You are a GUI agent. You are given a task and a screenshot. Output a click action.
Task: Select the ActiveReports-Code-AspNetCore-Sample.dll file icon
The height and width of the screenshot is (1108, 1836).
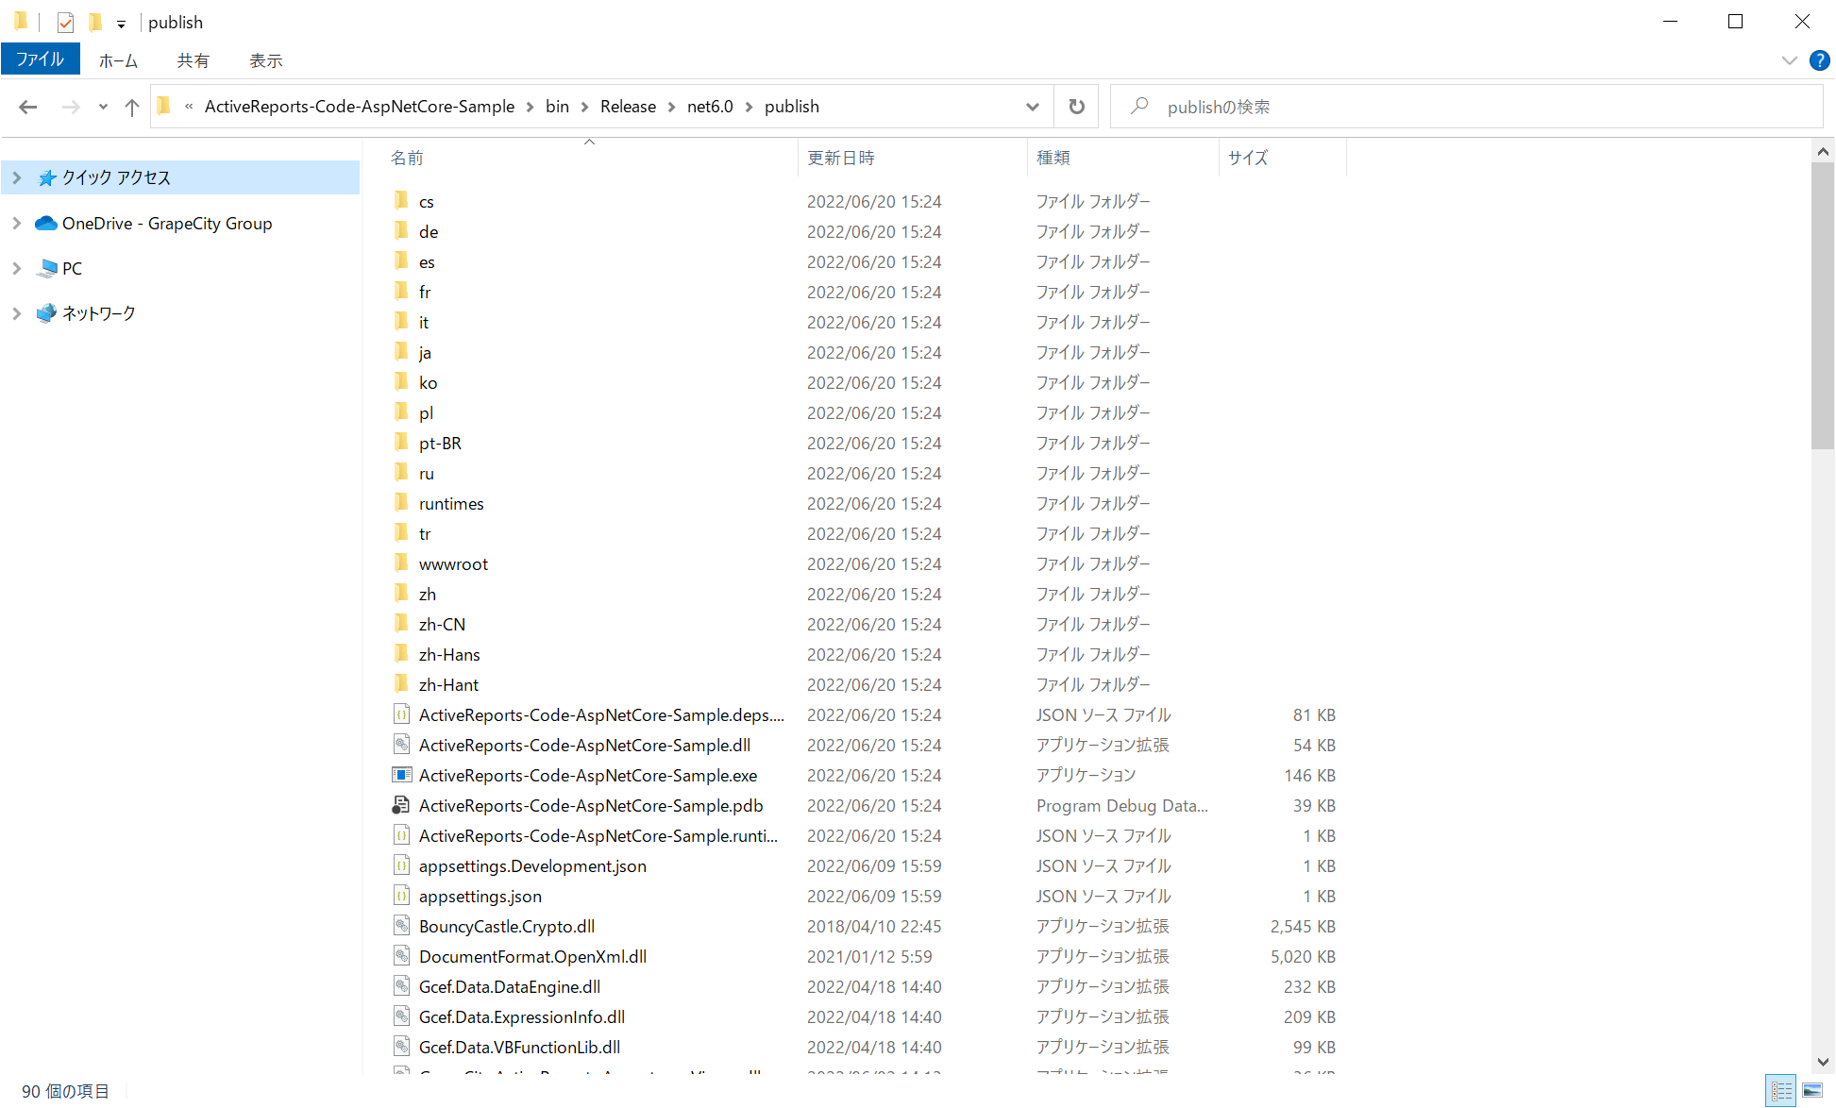point(401,745)
